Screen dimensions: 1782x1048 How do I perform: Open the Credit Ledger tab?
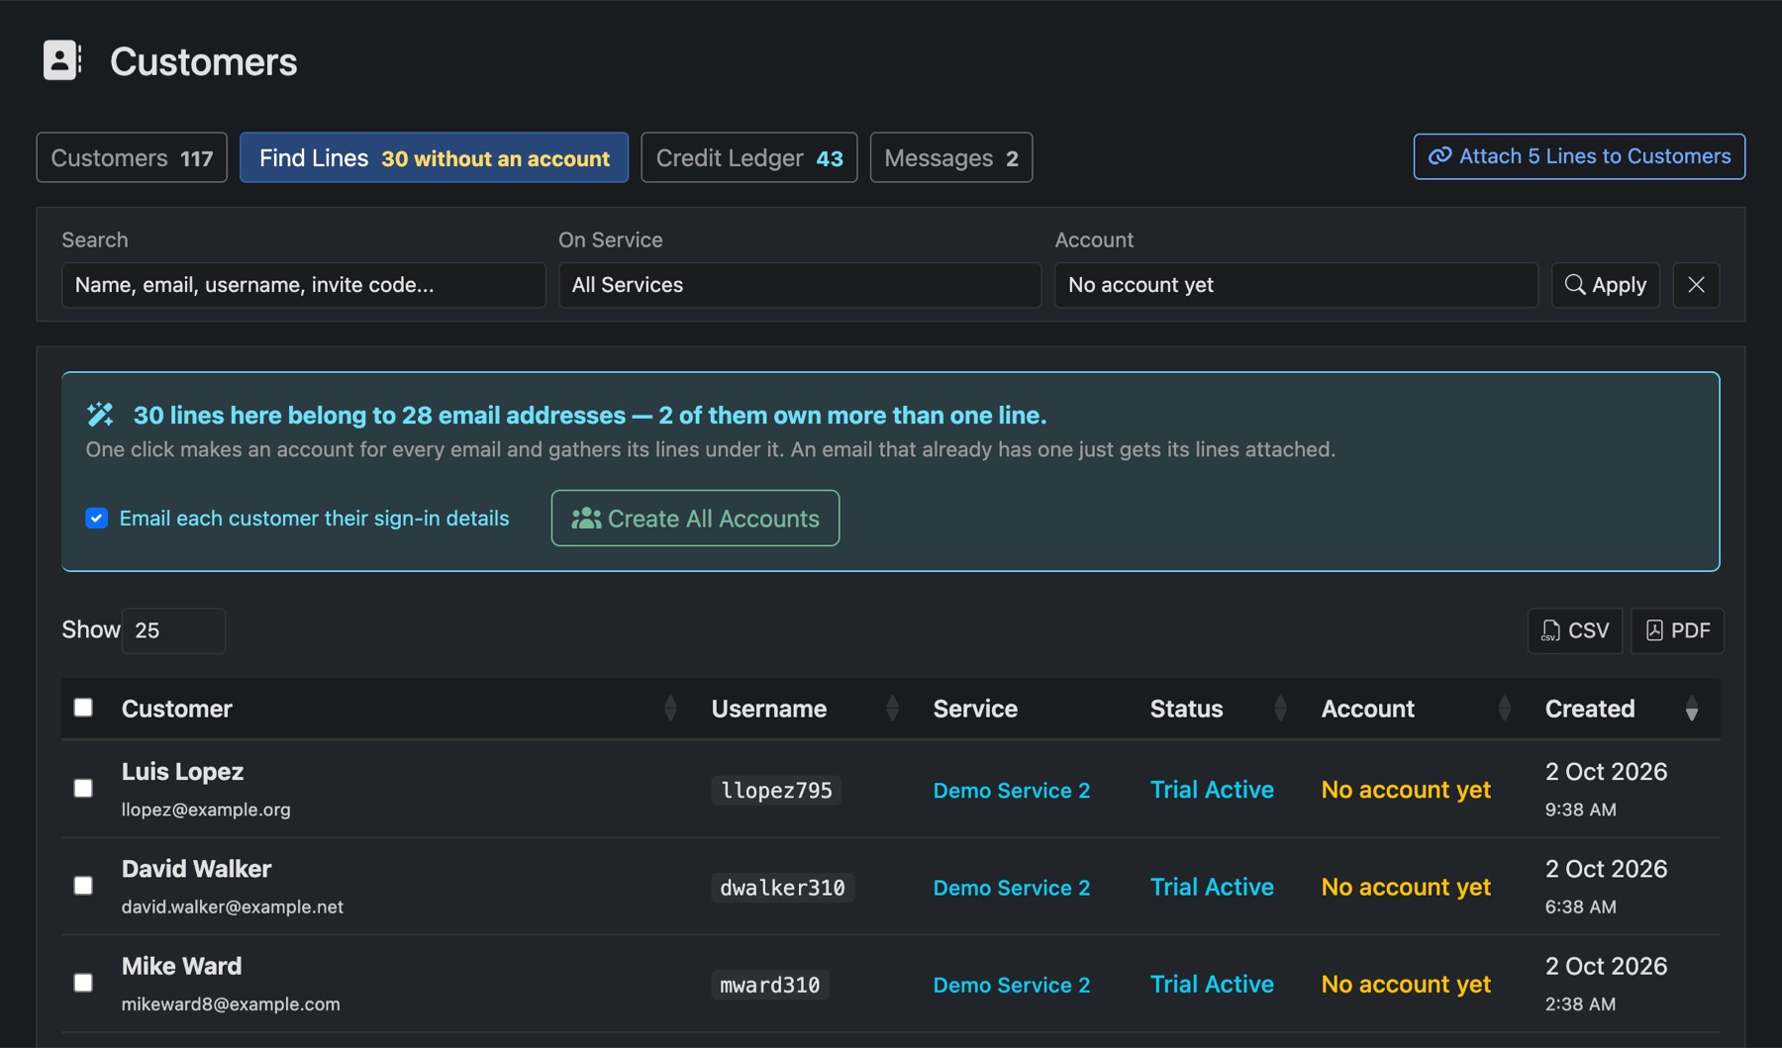pyautogui.click(x=749, y=157)
